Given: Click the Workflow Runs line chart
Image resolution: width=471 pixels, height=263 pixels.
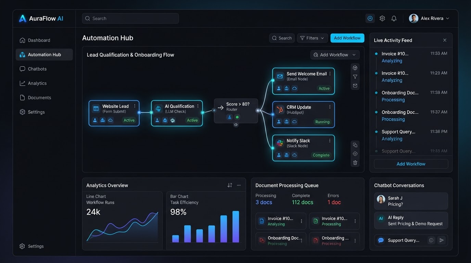Looking at the screenshot, I should click(x=123, y=227).
